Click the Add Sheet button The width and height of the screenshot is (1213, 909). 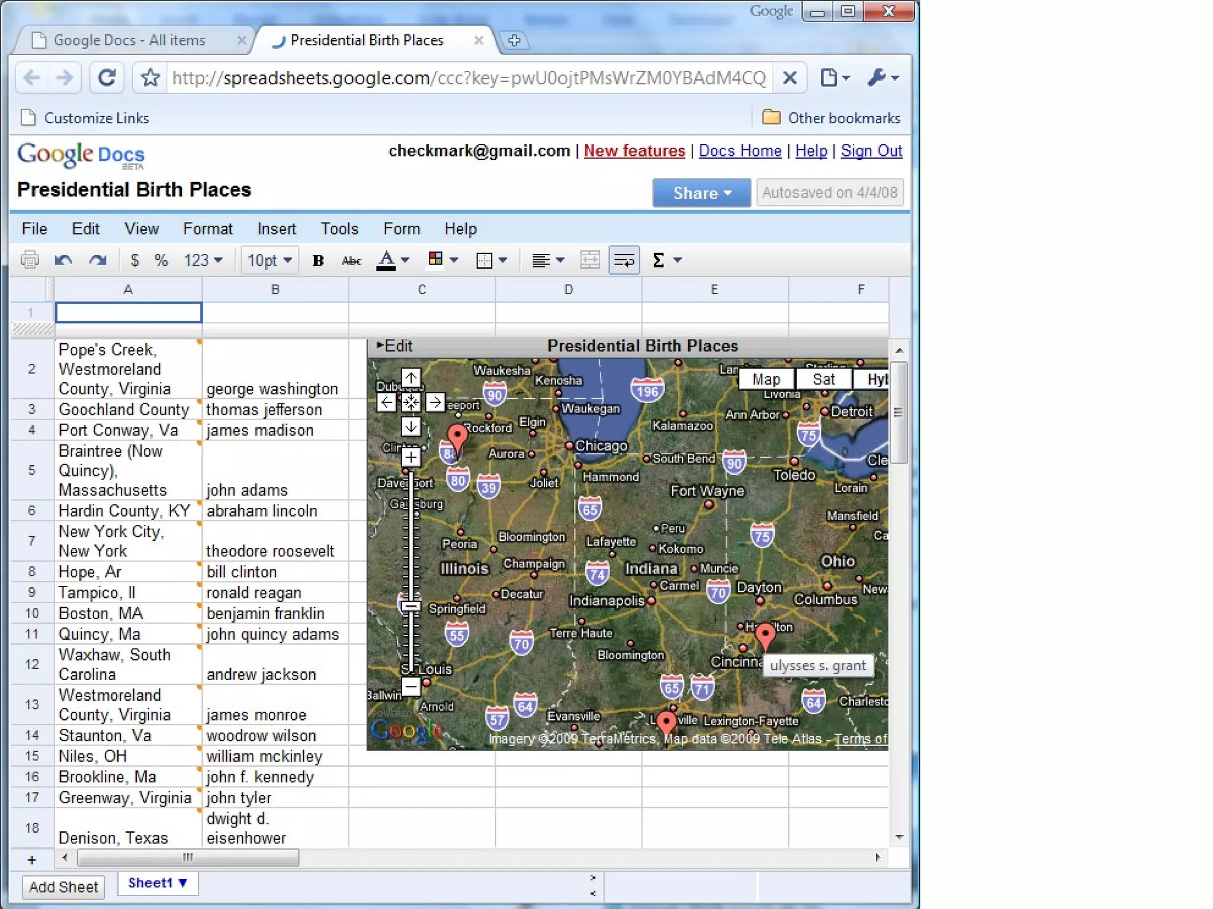point(63,887)
